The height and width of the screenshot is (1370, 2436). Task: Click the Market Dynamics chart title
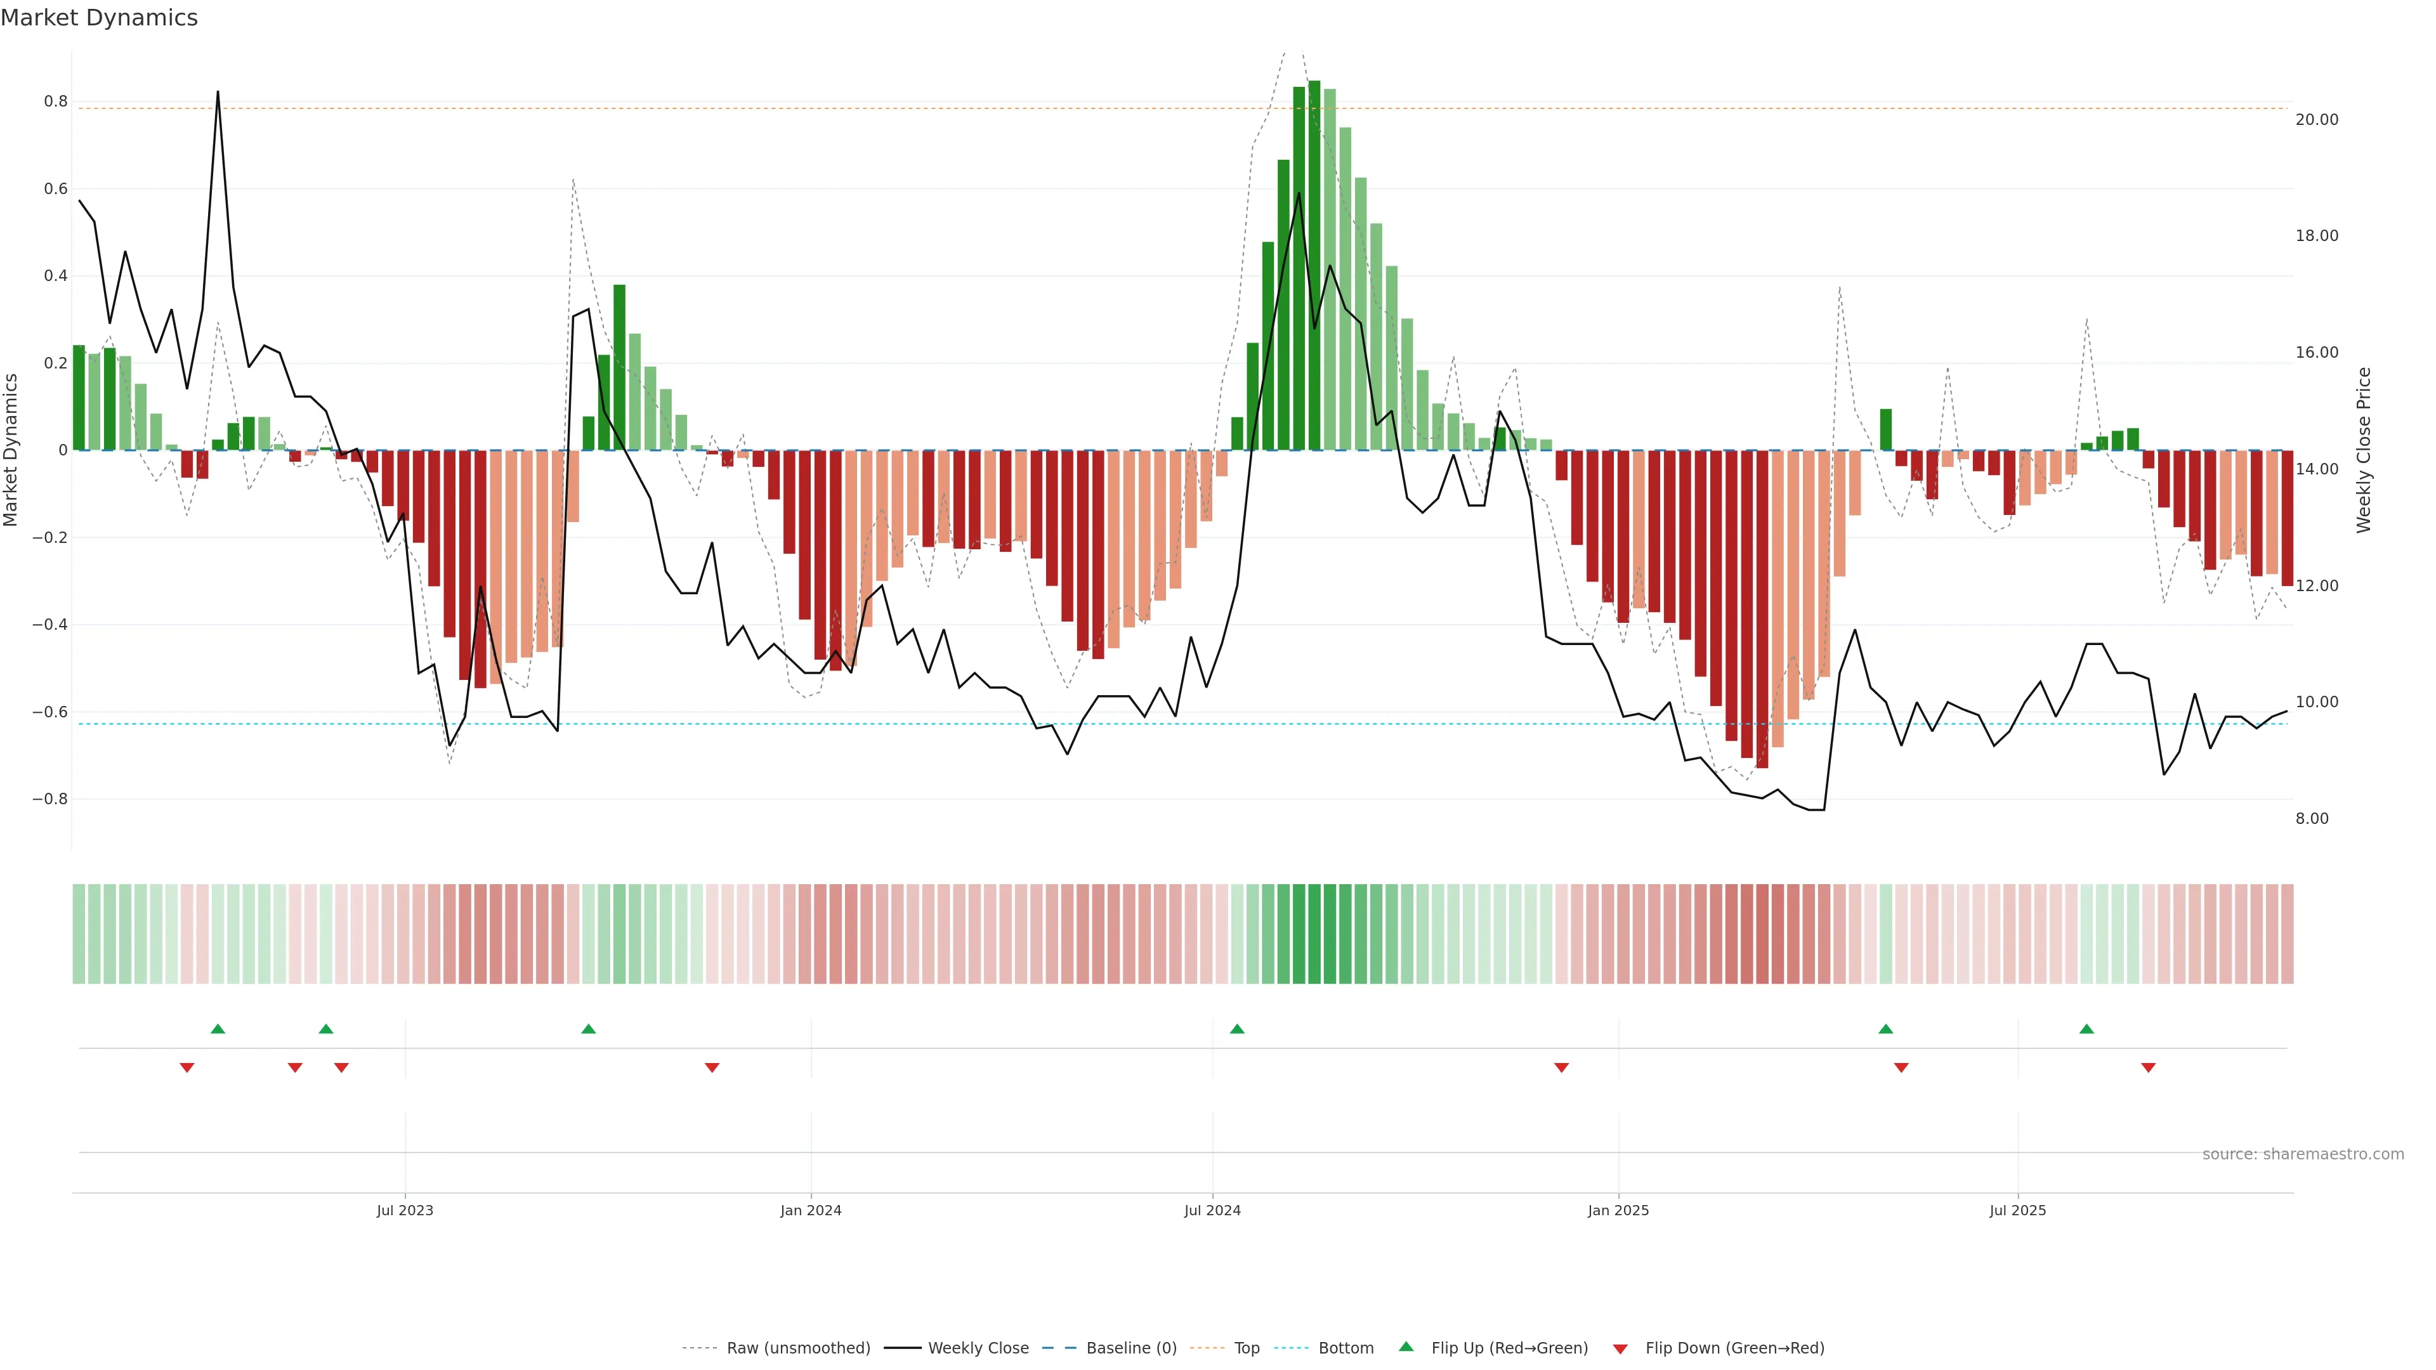[x=100, y=18]
